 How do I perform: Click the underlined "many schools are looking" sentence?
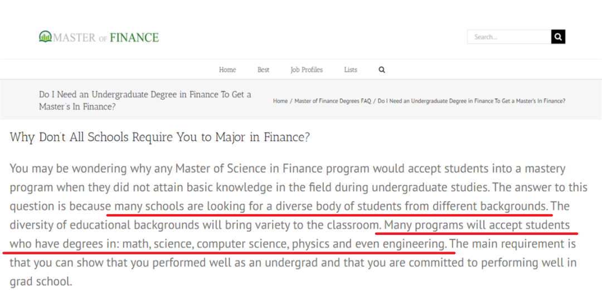[330, 206]
